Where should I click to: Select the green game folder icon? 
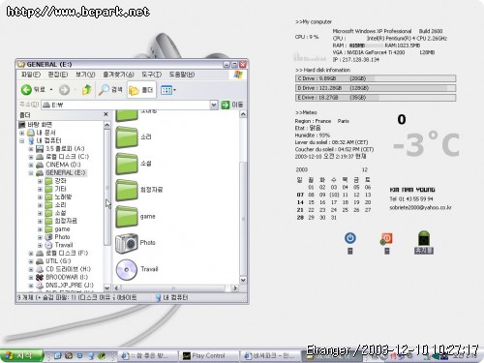pos(127,217)
